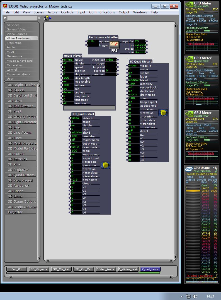Open draw mode vid-in on stage 2 Quad Distort
The image size is (221, 300).
(x=76, y=147)
